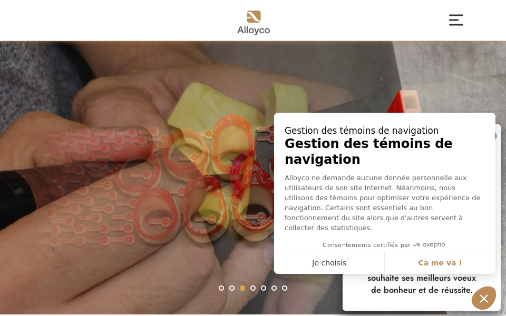Show the last carousel slide via its dot

(x=285, y=288)
